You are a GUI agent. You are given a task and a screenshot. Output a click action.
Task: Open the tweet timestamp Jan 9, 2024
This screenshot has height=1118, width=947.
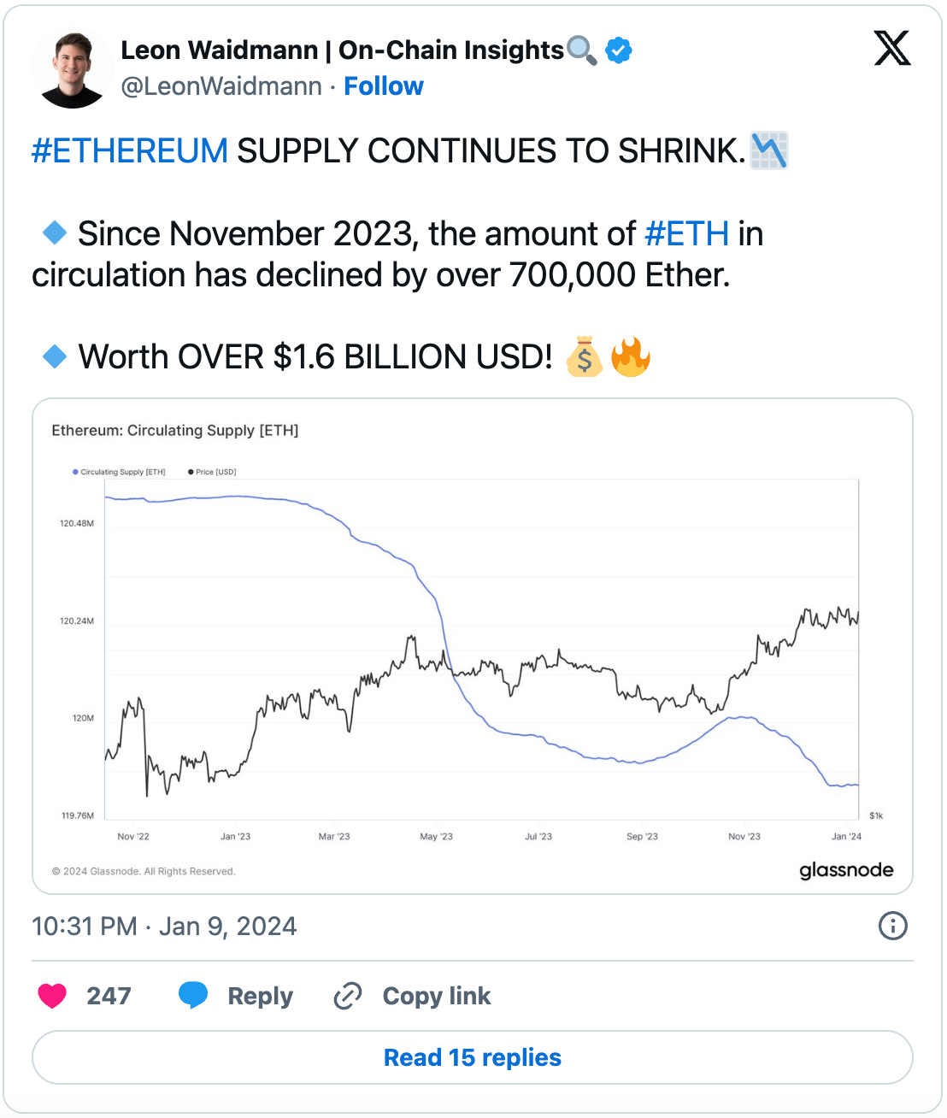click(x=164, y=926)
